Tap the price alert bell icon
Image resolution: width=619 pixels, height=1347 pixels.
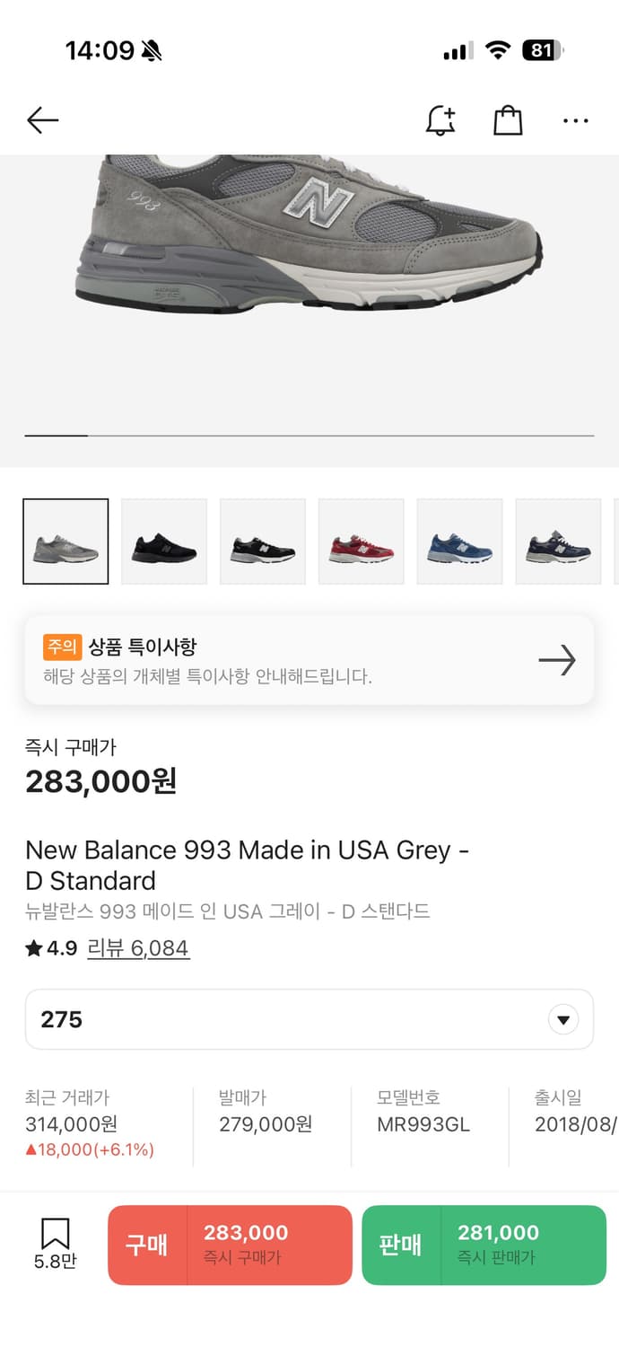(x=440, y=120)
